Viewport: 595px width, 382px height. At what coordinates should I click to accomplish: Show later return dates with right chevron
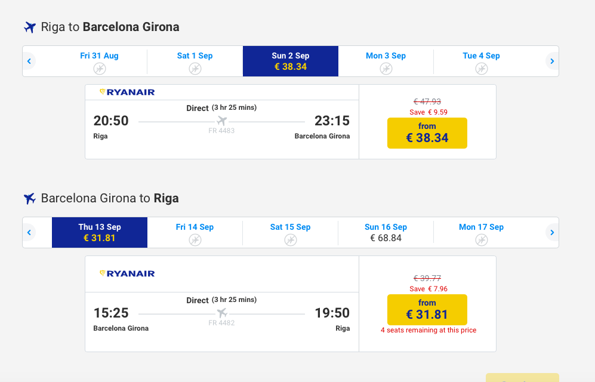552,232
